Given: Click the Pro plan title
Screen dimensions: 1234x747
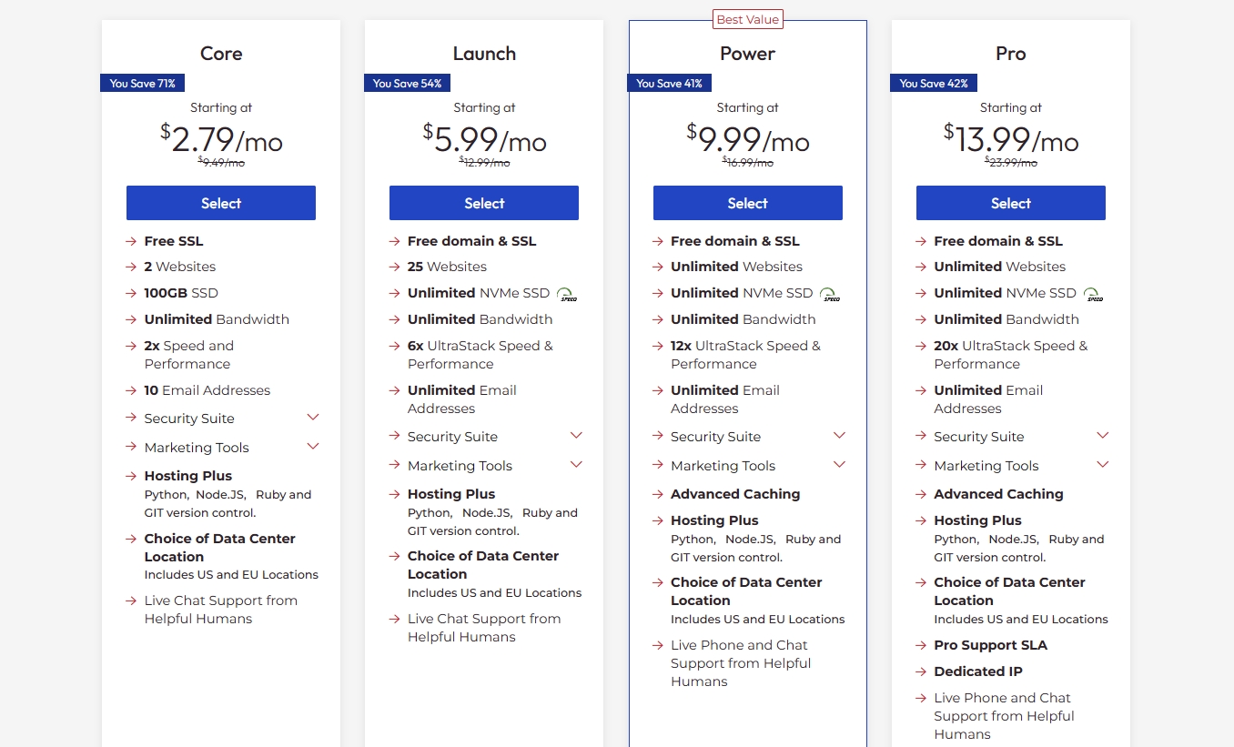Looking at the screenshot, I should pos(1011,54).
